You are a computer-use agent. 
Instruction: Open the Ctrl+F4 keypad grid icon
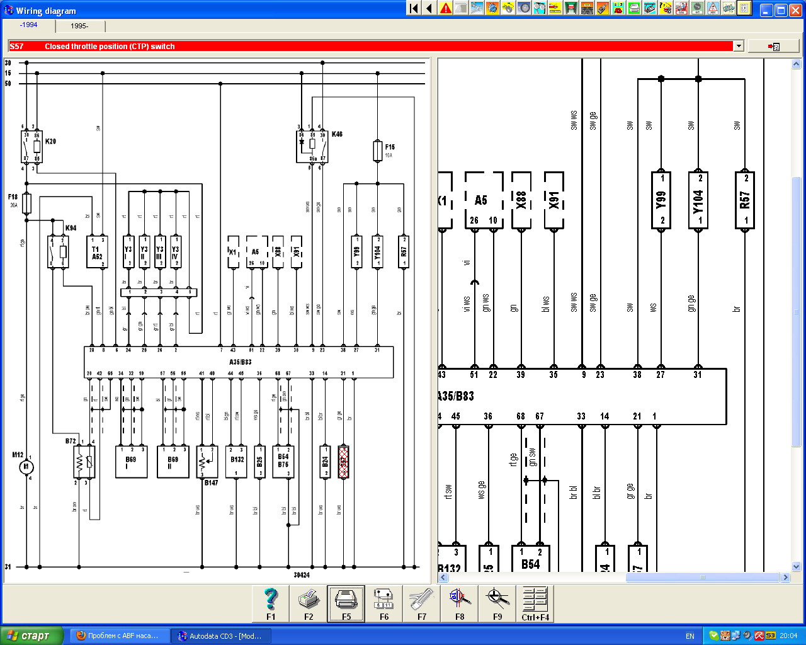(x=535, y=603)
